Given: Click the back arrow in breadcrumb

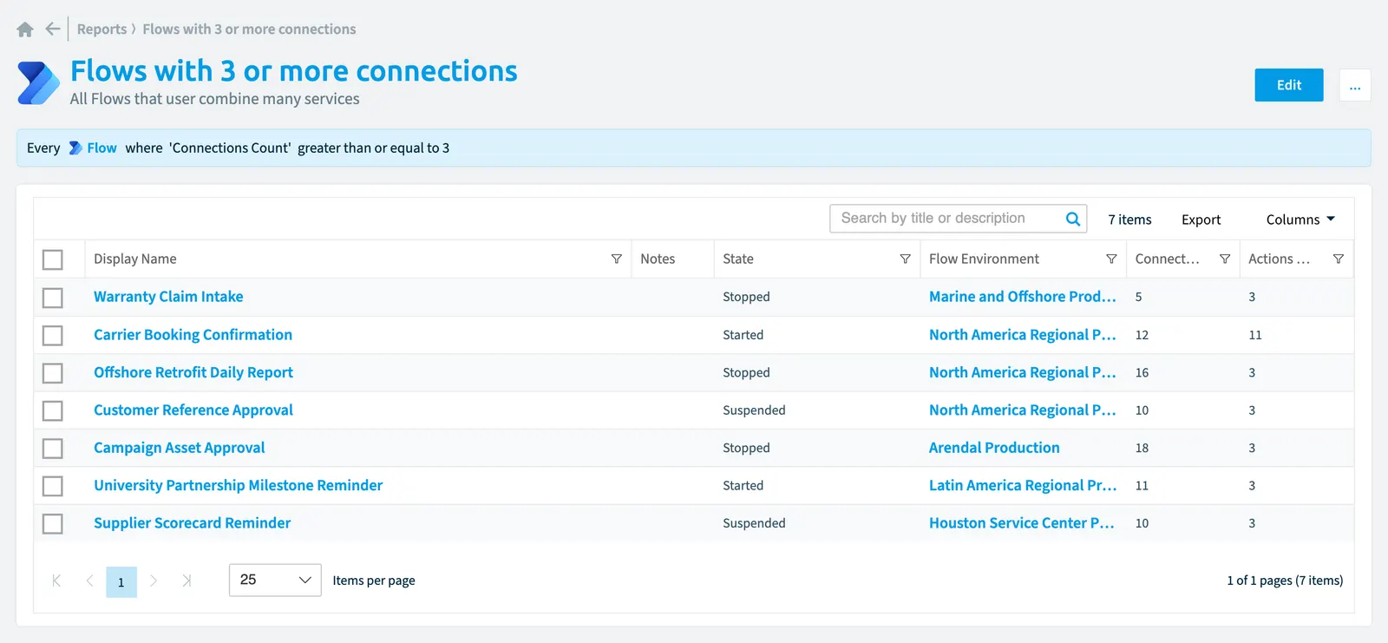Looking at the screenshot, I should point(53,29).
